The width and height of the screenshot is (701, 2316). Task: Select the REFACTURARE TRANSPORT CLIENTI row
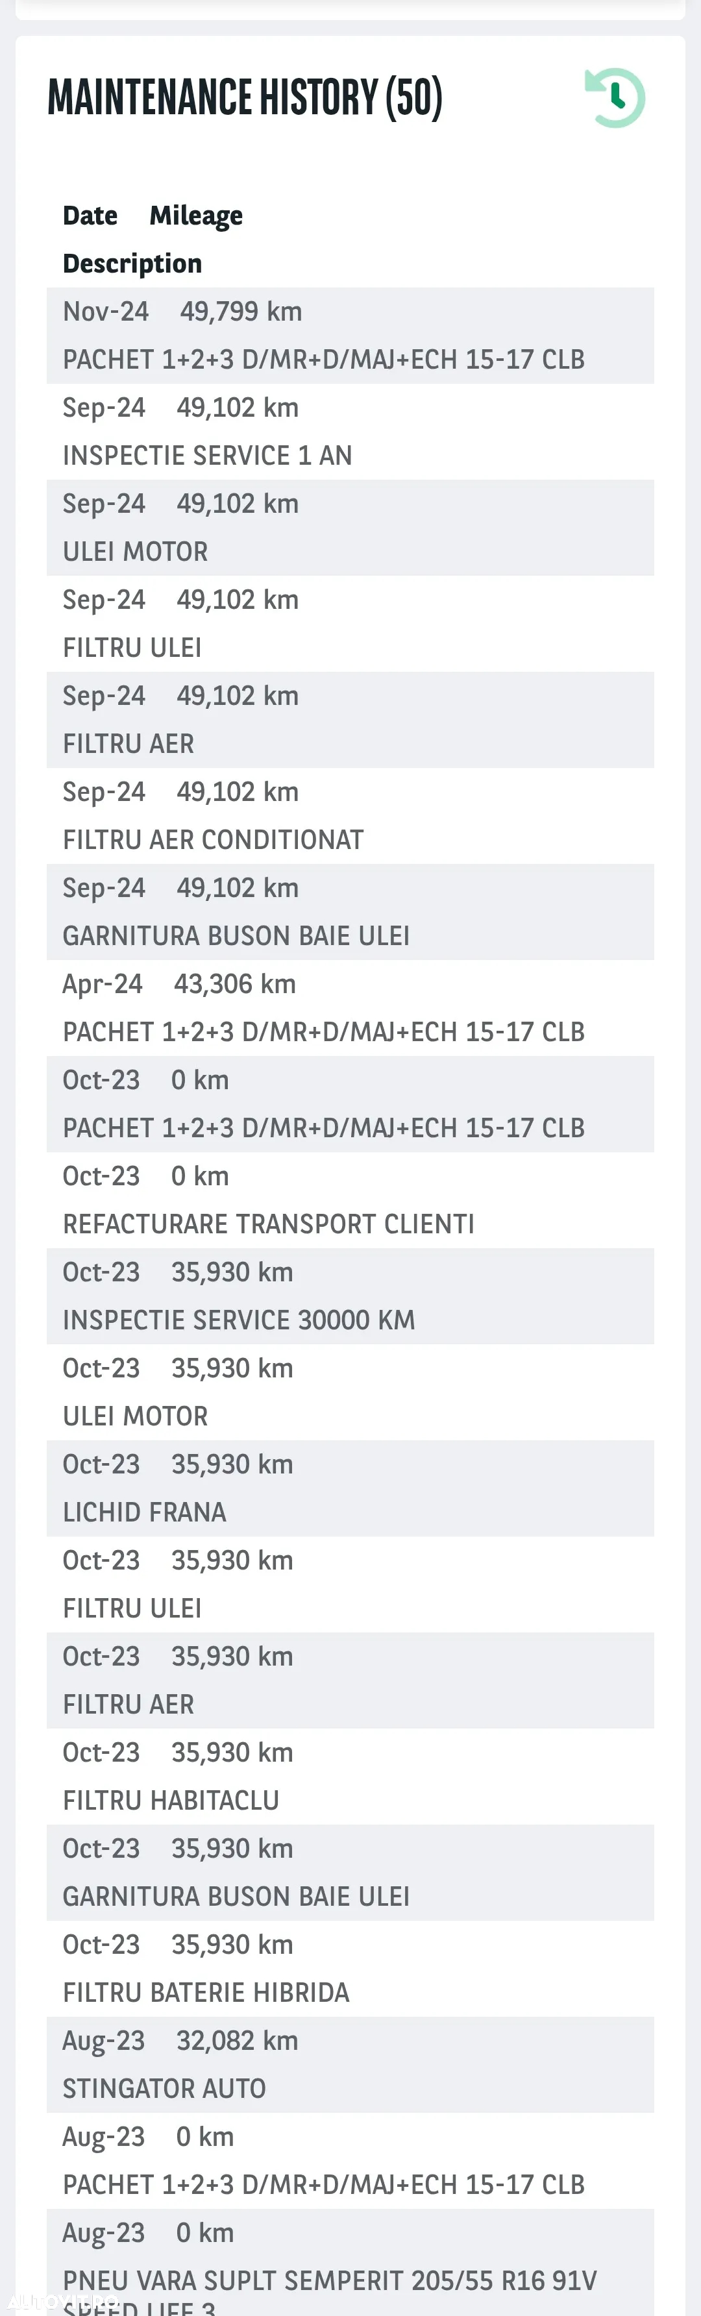350,1200
